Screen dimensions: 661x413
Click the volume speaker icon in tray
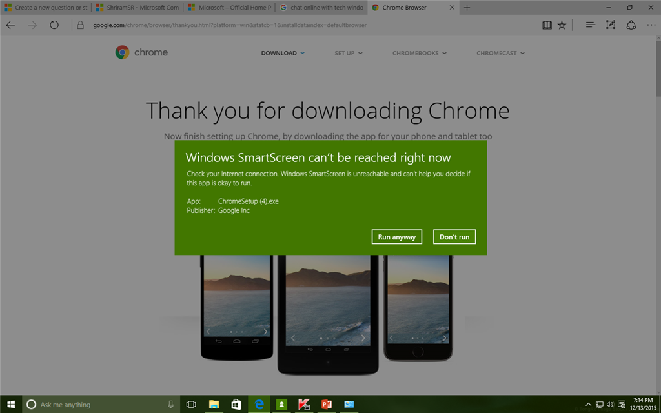610,405
